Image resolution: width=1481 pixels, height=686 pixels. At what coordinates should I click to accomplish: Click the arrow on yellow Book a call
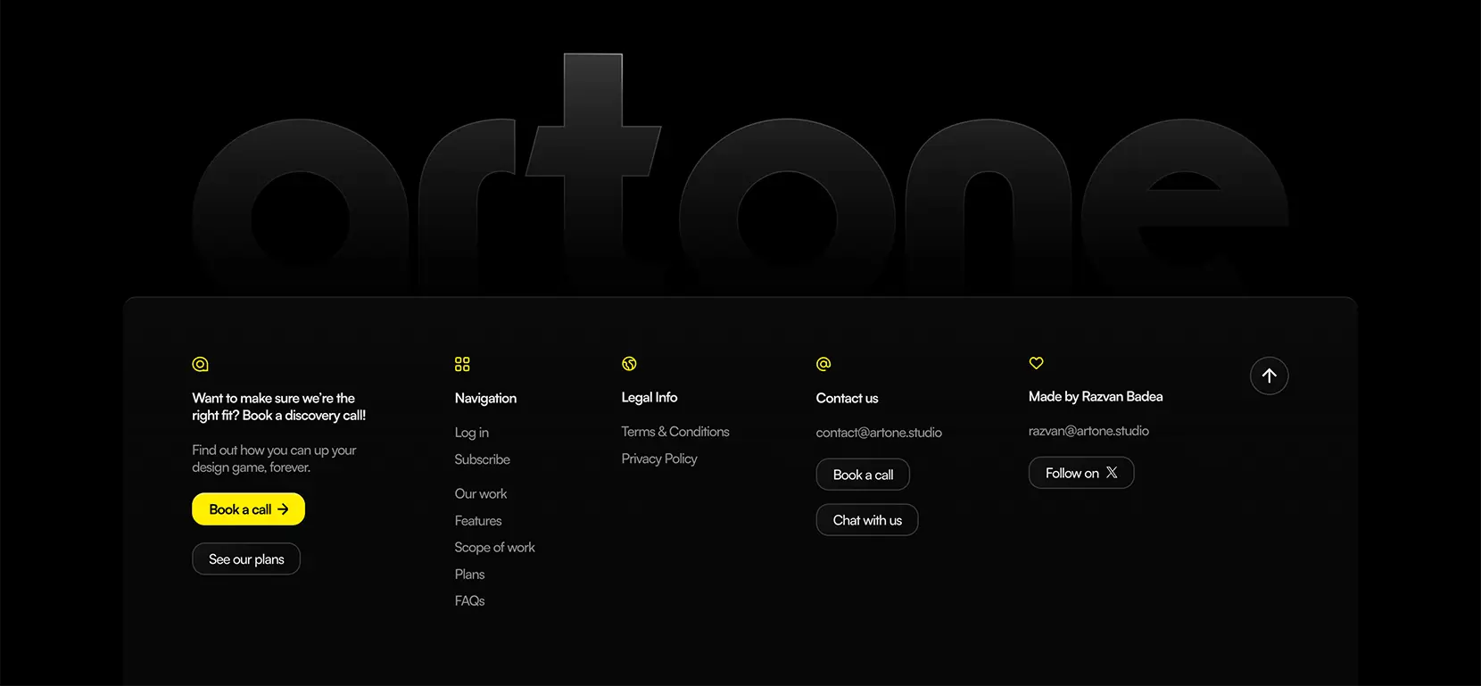pos(283,509)
